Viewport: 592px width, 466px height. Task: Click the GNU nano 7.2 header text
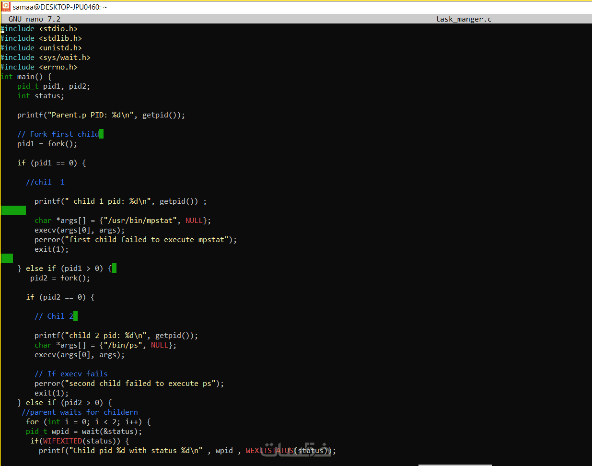[x=35, y=19]
